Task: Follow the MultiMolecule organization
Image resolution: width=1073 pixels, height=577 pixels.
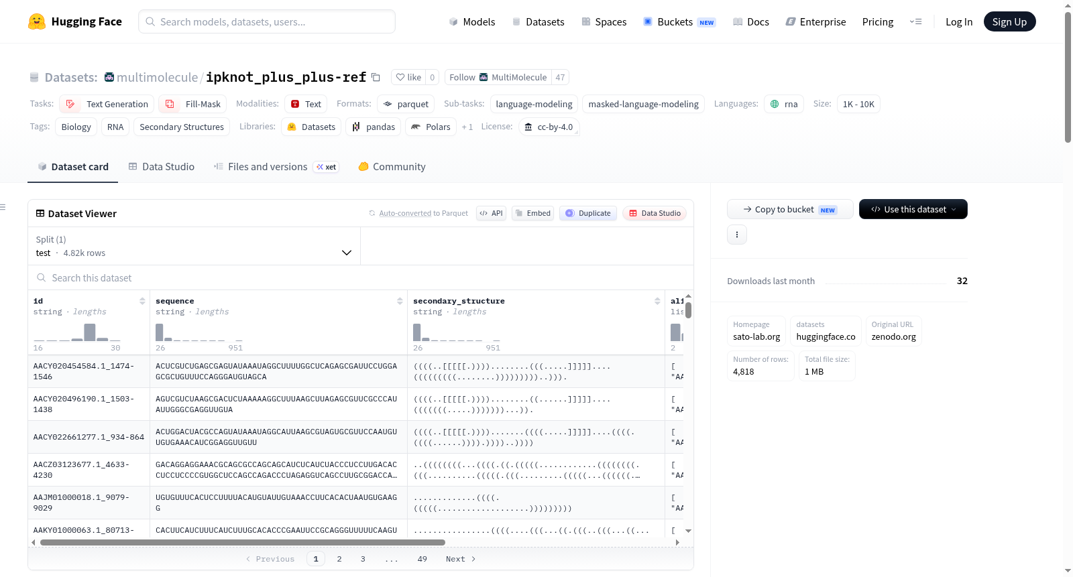Action: pyautogui.click(x=498, y=77)
